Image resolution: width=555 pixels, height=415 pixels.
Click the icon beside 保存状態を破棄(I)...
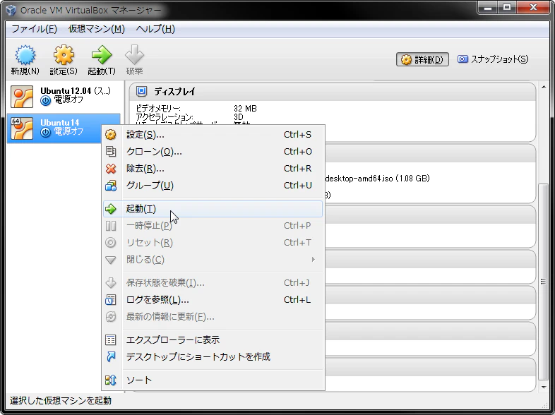coord(111,283)
